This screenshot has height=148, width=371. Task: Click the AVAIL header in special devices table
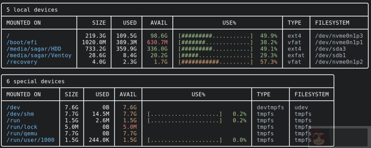pos(128,94)
